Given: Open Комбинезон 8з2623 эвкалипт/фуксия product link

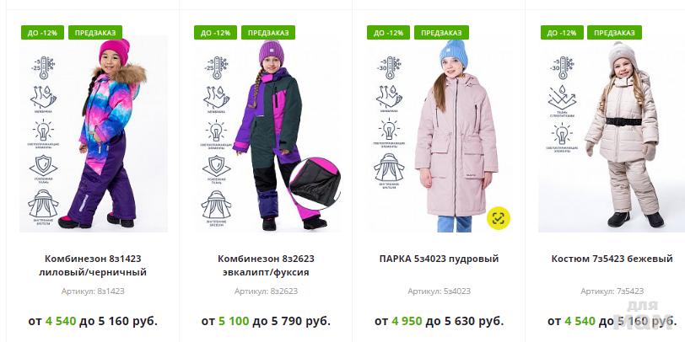Looking at the screenshot, I should (x=266, y=265).
